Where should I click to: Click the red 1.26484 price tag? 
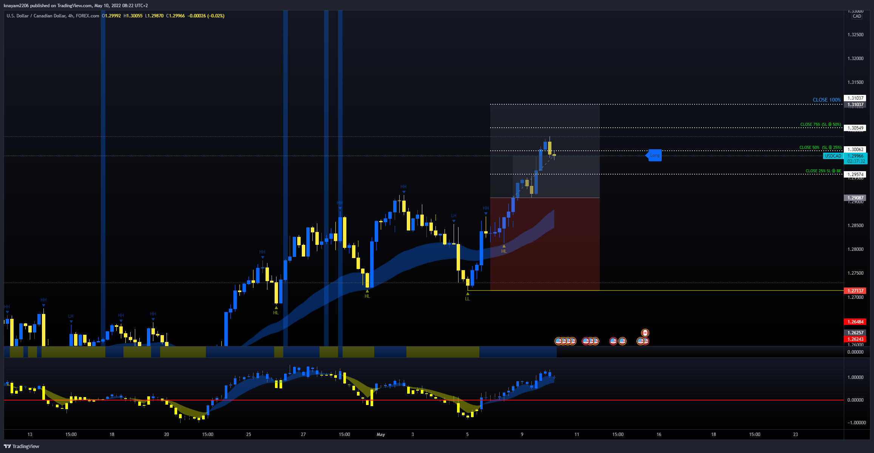(x=855, y=322)
